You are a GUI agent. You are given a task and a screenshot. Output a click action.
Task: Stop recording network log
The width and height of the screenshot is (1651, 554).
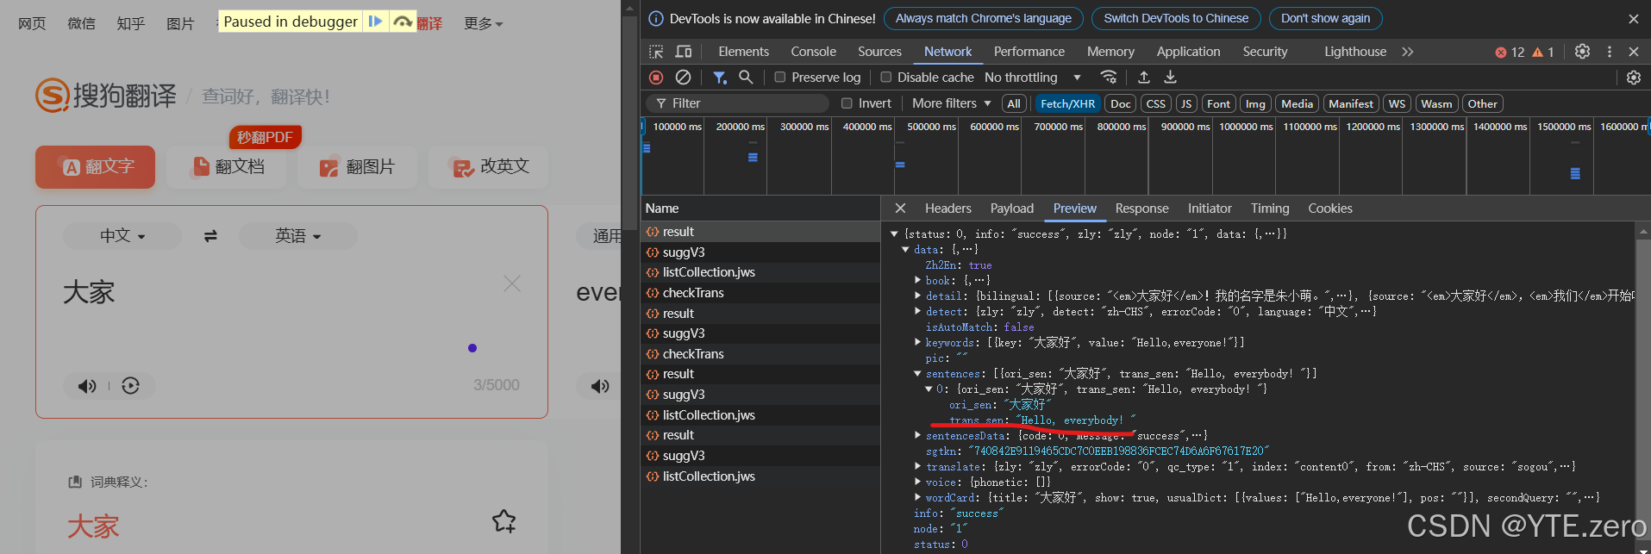656,78
